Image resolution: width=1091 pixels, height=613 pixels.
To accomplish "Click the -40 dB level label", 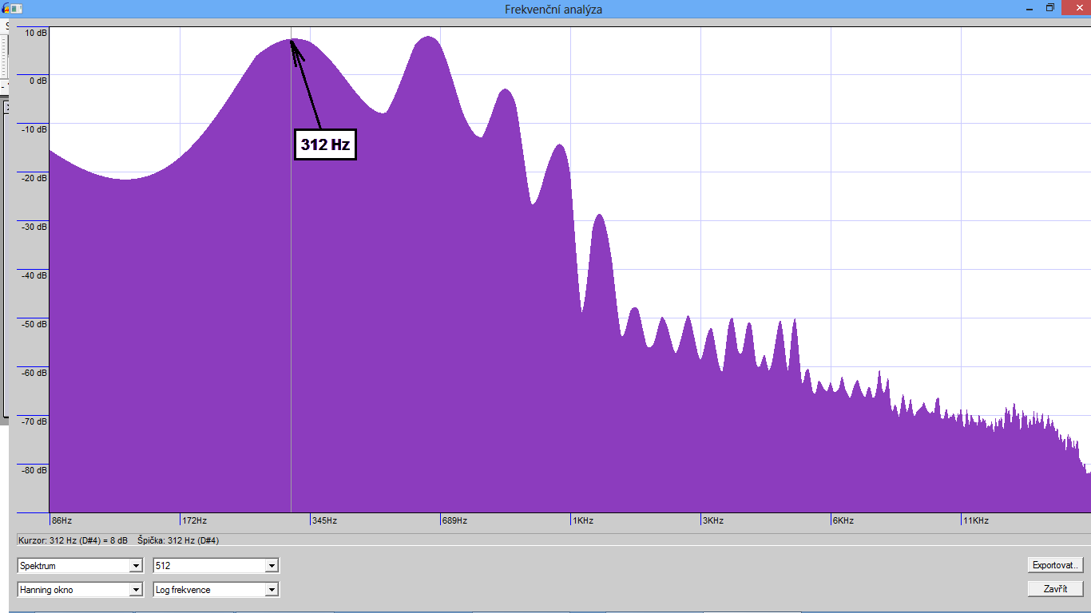I will 34,275.
